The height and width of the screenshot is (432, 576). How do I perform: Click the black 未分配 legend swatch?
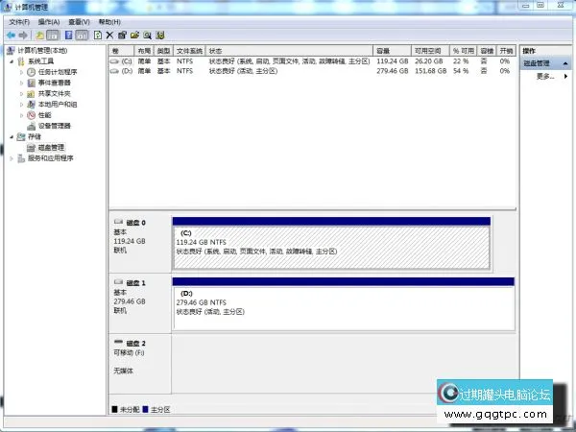[114, 409]
